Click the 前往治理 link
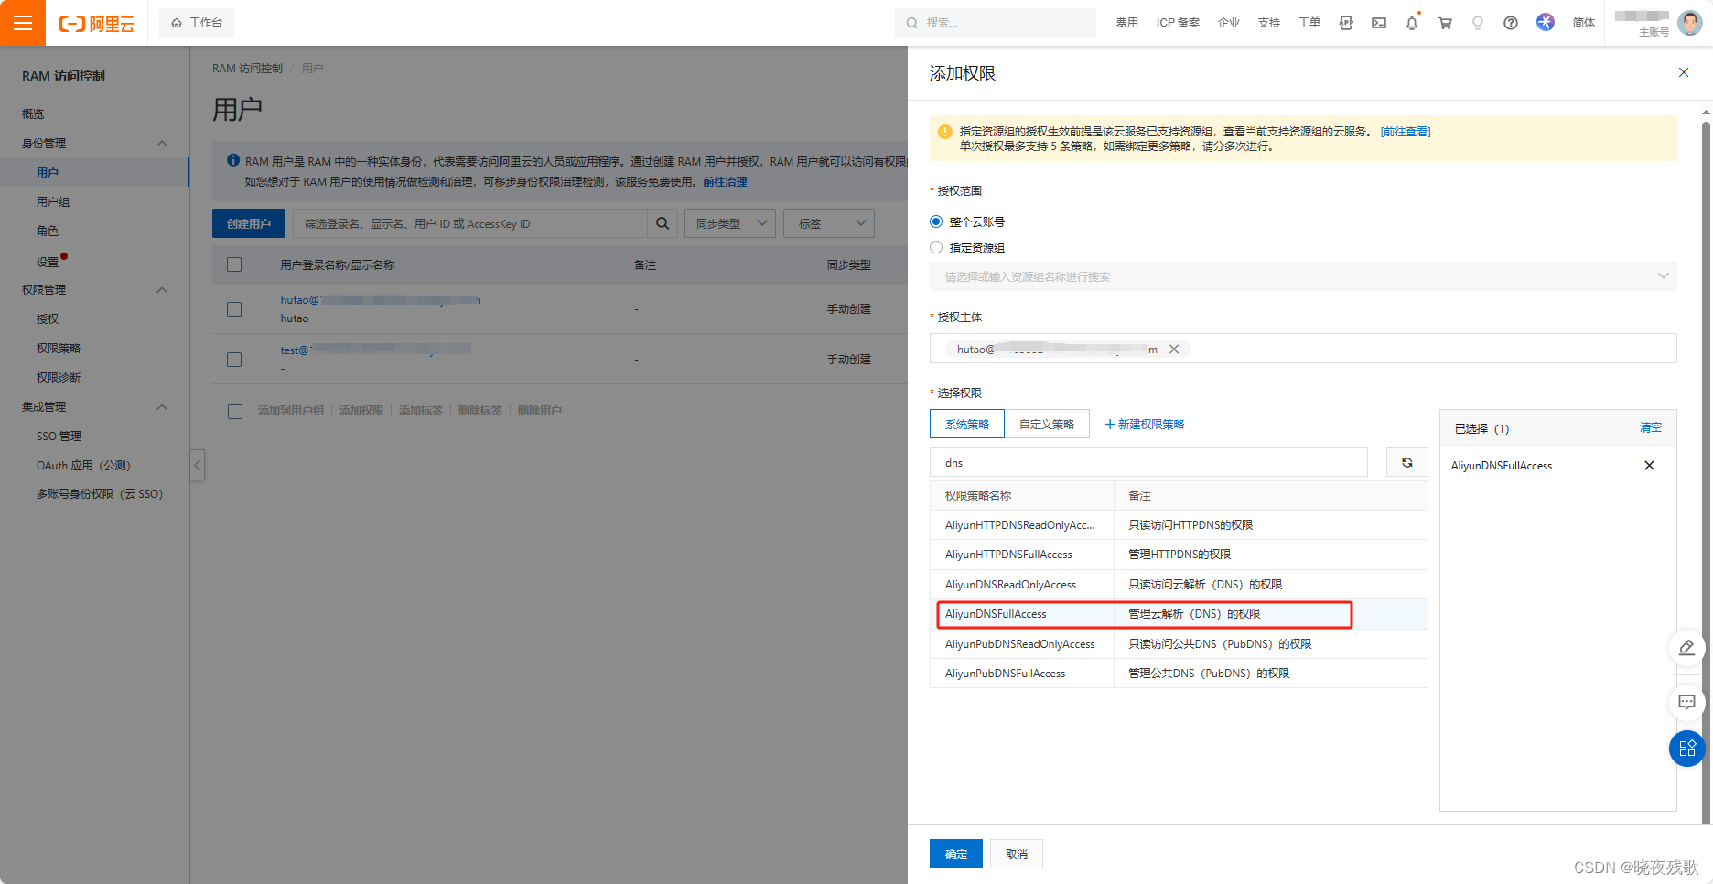Viewport: 1713px width, 884px height. coord(725,182)
